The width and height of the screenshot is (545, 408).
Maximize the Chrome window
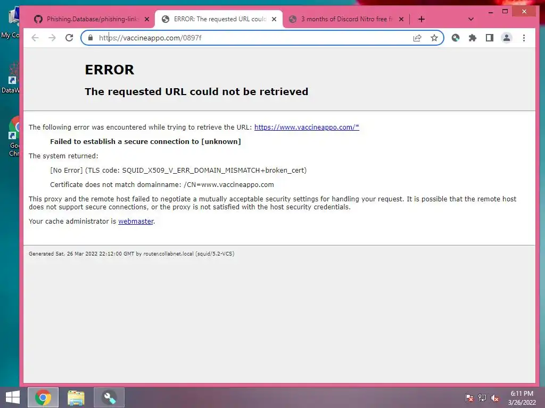[505, 12]
